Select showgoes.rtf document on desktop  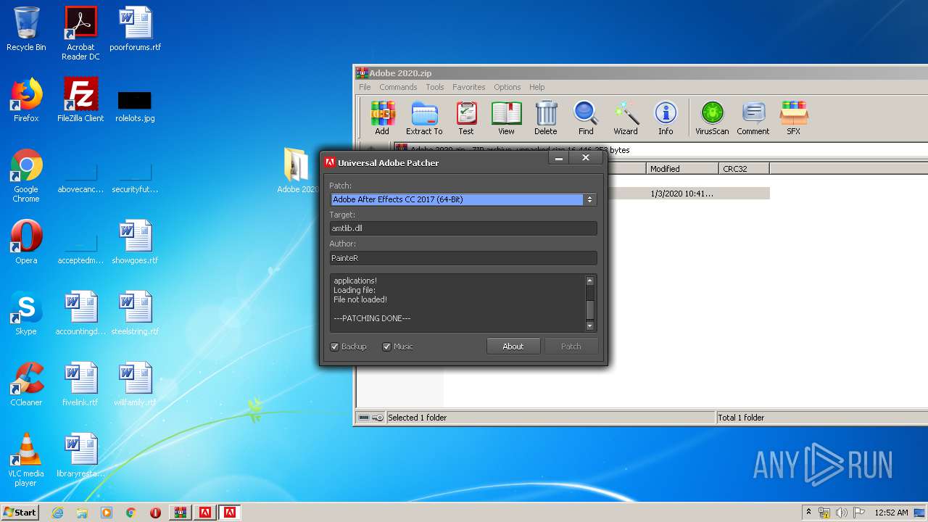click(136, 242)
